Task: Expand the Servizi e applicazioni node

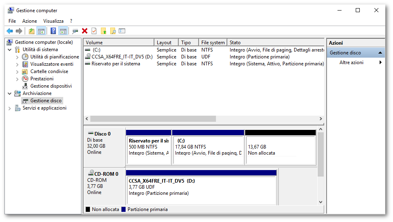Action: point(10,108)
